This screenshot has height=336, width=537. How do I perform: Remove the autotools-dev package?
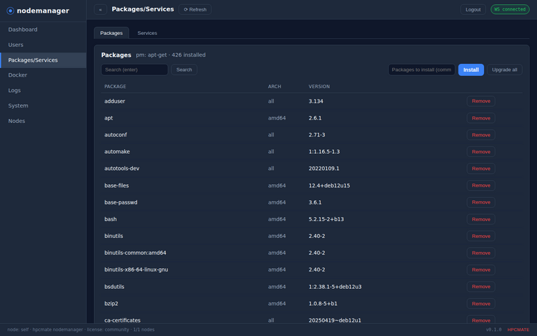point(481,169)
